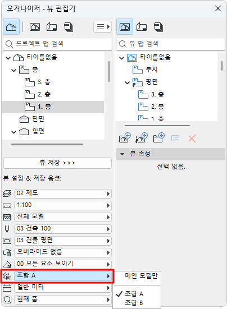Click the new folder icon
Viewport: 227px width, 309px height.
159,138
